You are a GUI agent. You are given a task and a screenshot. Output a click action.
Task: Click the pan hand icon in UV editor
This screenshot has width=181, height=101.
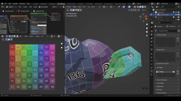click(x=62, y=47)
